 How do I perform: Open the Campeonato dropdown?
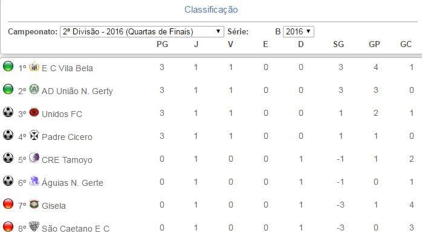click(142, 31)
